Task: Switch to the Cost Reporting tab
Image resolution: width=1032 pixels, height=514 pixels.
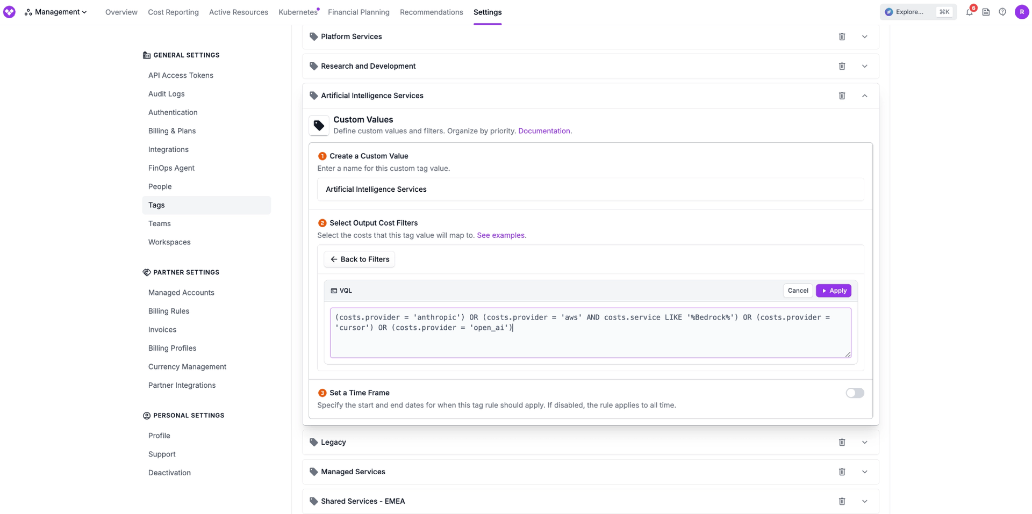Action: click(173, 12)
